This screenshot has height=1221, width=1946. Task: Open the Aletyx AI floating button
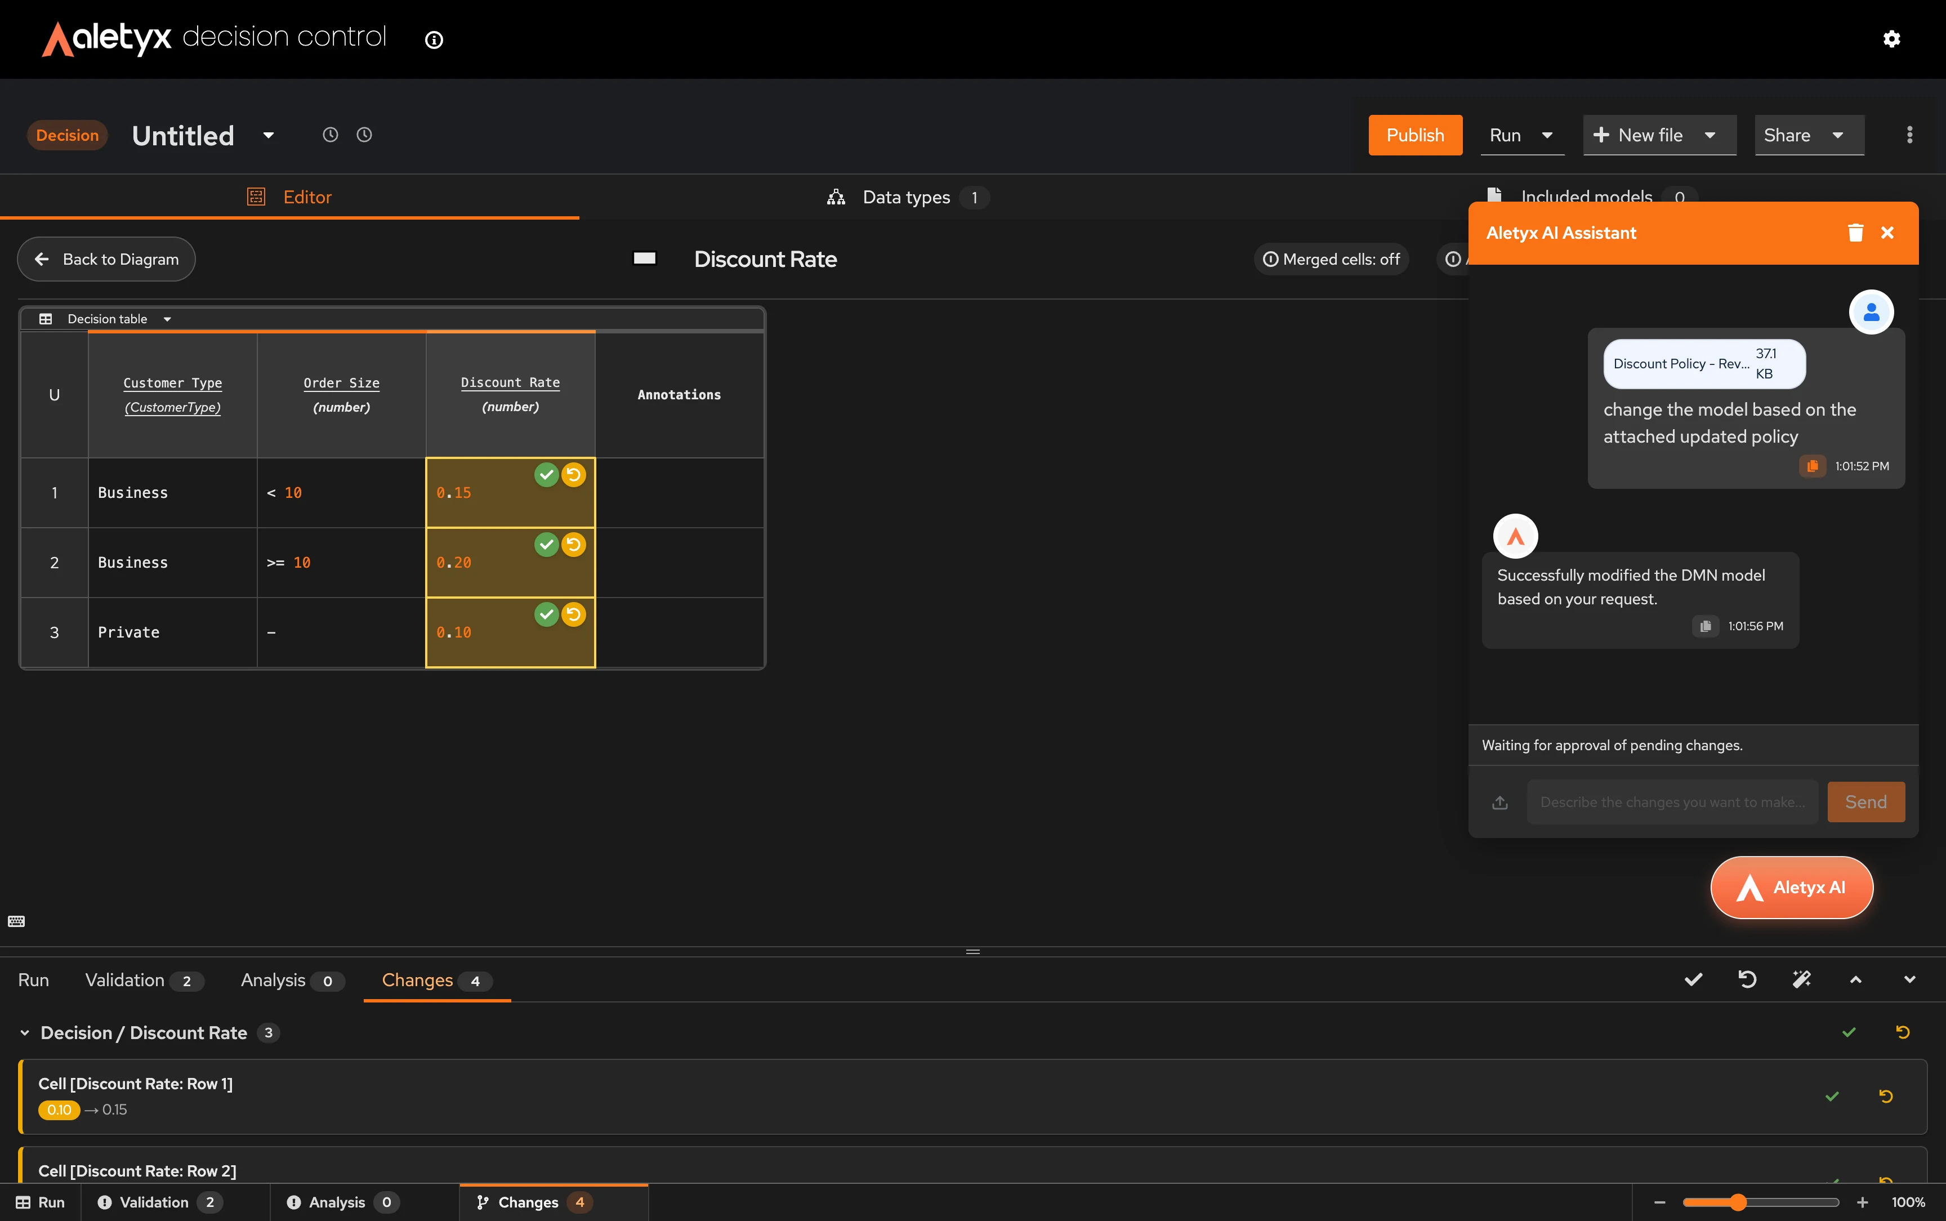[1792, 888]
